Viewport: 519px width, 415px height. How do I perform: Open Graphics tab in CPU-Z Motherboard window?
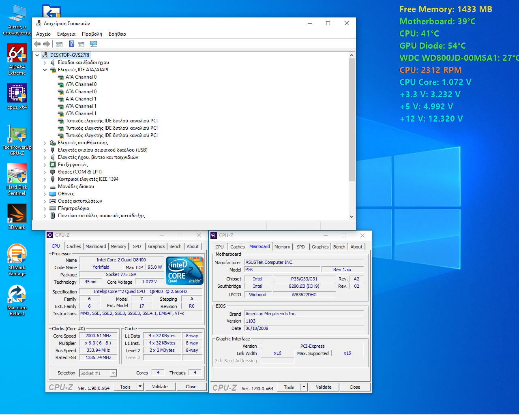coord(320,247)
